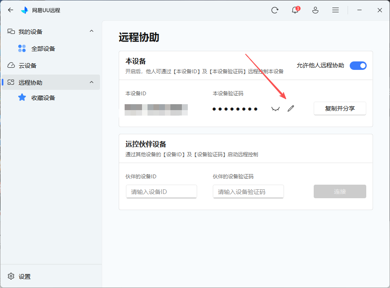The image size is (390, 288).
Task: Click the masked verification code dots
Action: [x=235, y=109]
